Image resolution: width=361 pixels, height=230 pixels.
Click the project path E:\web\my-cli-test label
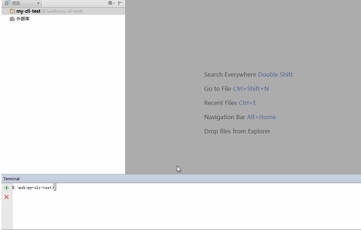coord(62,11)
